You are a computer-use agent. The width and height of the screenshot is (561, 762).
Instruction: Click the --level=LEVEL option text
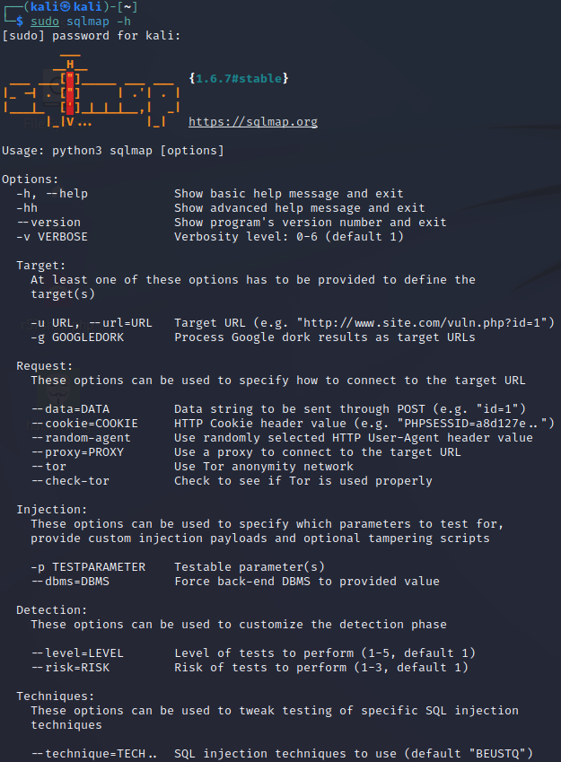click(x=77, y=653)
